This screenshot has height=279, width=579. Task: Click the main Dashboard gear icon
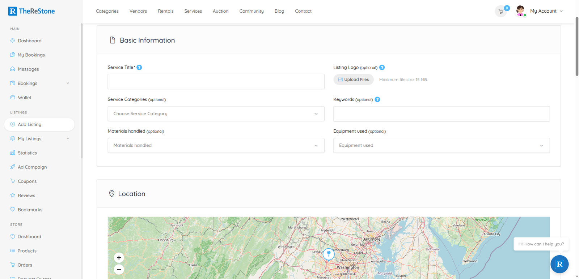(13, 40)
